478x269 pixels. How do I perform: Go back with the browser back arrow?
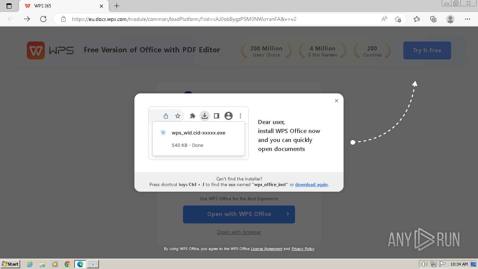point(10,19)
